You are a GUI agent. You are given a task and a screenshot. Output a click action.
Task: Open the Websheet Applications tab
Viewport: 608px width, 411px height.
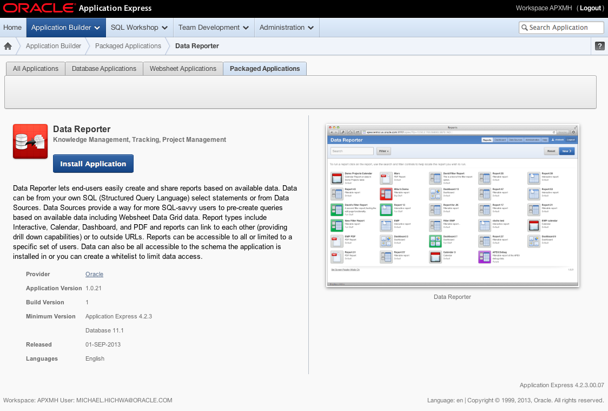tap(183, 68)
